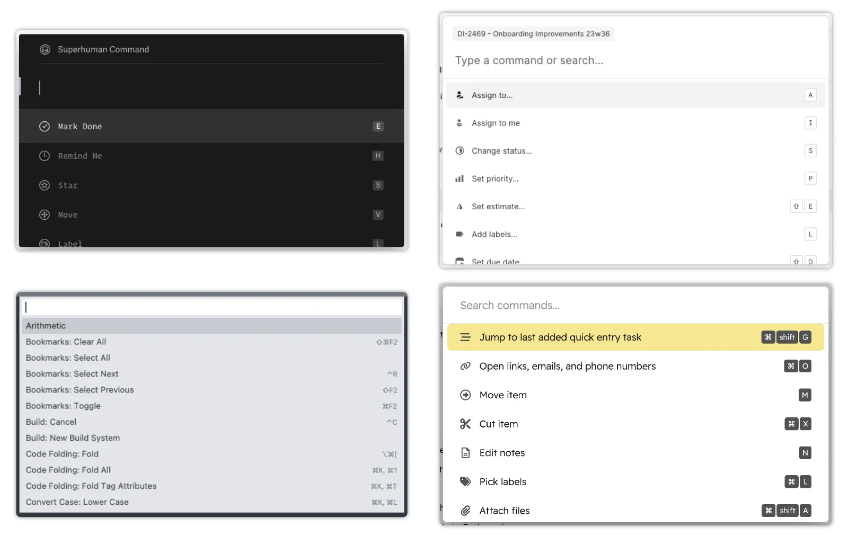Click the scissors icon beside Cut item
Image resolution: width=848 pixels, height=545 pixels.
coord(465,424)
